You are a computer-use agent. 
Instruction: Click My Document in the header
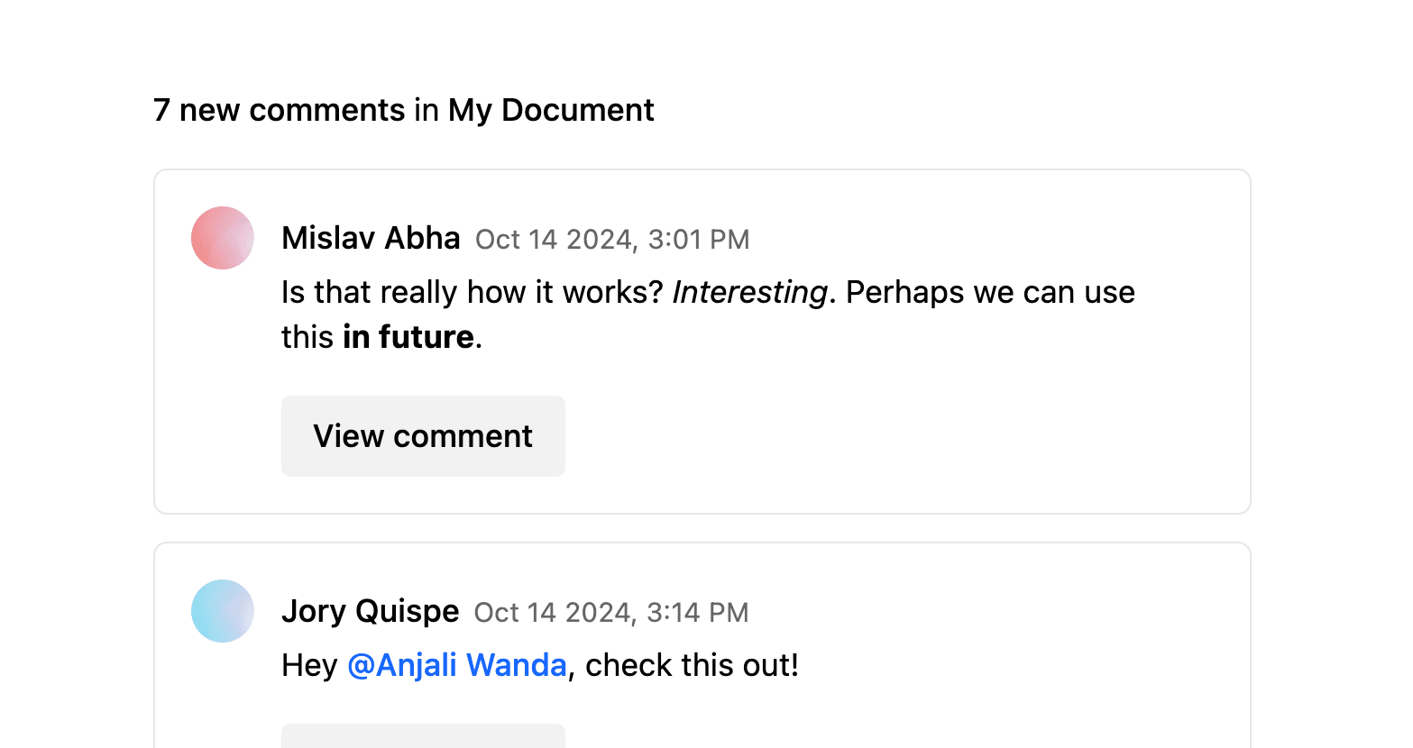[x=551, y=110]
